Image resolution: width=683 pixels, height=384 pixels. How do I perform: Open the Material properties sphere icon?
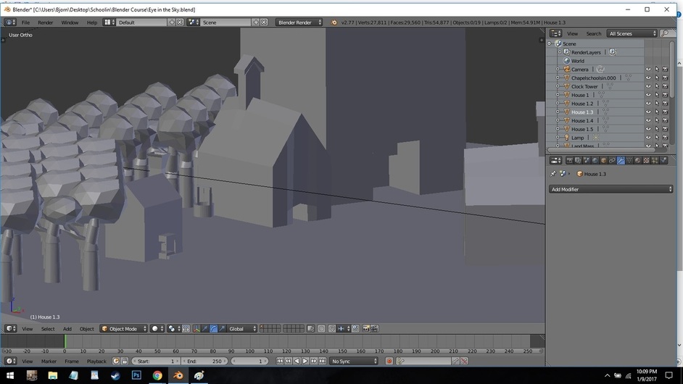pyautogui.click(x=638, y=161)
